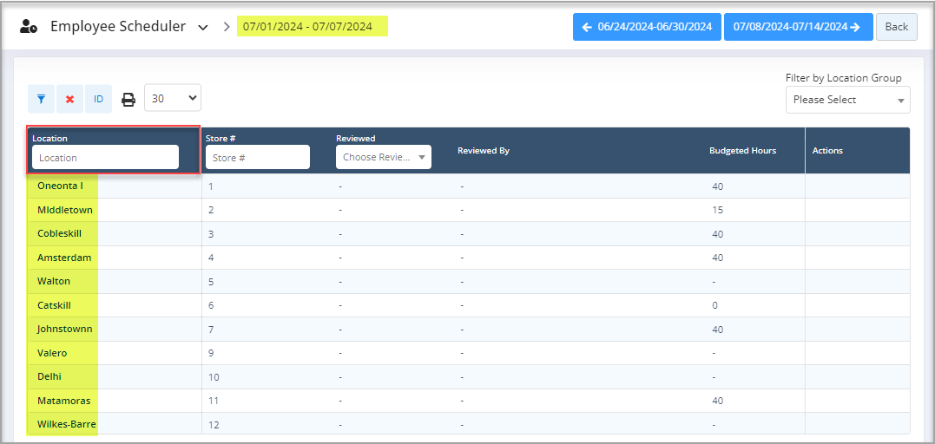This screenshot has height=444, width=935.
Task: Click the red X clear filters icon
Action: click(69, 99)
